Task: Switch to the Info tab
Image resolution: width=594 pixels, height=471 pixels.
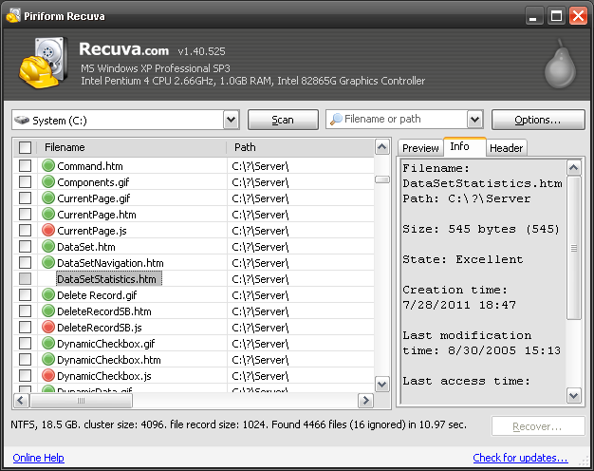Action: pyautogui.click(x=464, y=147)
